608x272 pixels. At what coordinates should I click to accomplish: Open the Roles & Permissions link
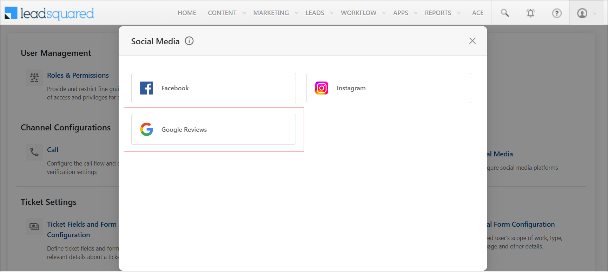pos(78,75)
